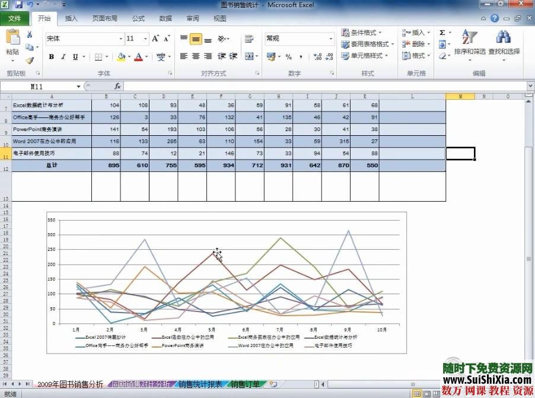Align text left
The image size is (535, 398).
click(184, 56)
